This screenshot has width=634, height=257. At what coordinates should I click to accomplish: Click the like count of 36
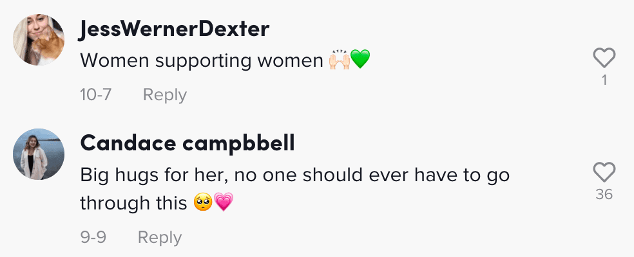(604, 195)
